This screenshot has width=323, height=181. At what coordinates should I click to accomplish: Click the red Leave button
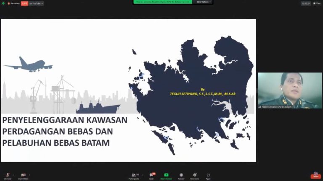point(315,175)
